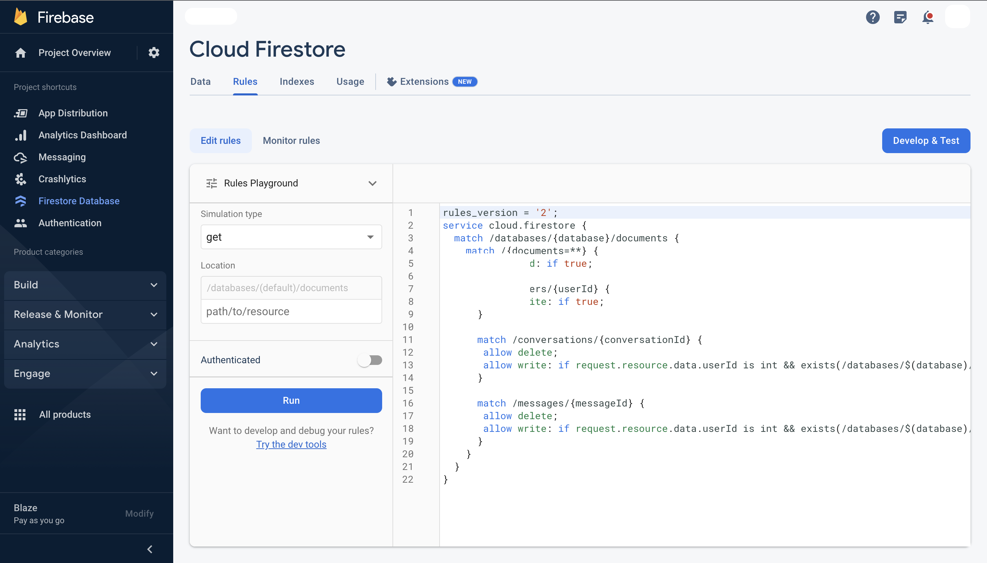Click the Firebase logo icon
The width and height of the screenshot is (987, 563).
[x=21, y=17]
